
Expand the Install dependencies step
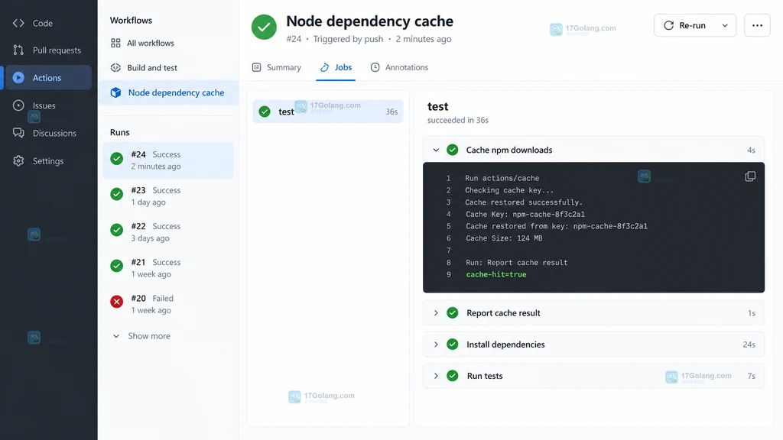(436, 345)
